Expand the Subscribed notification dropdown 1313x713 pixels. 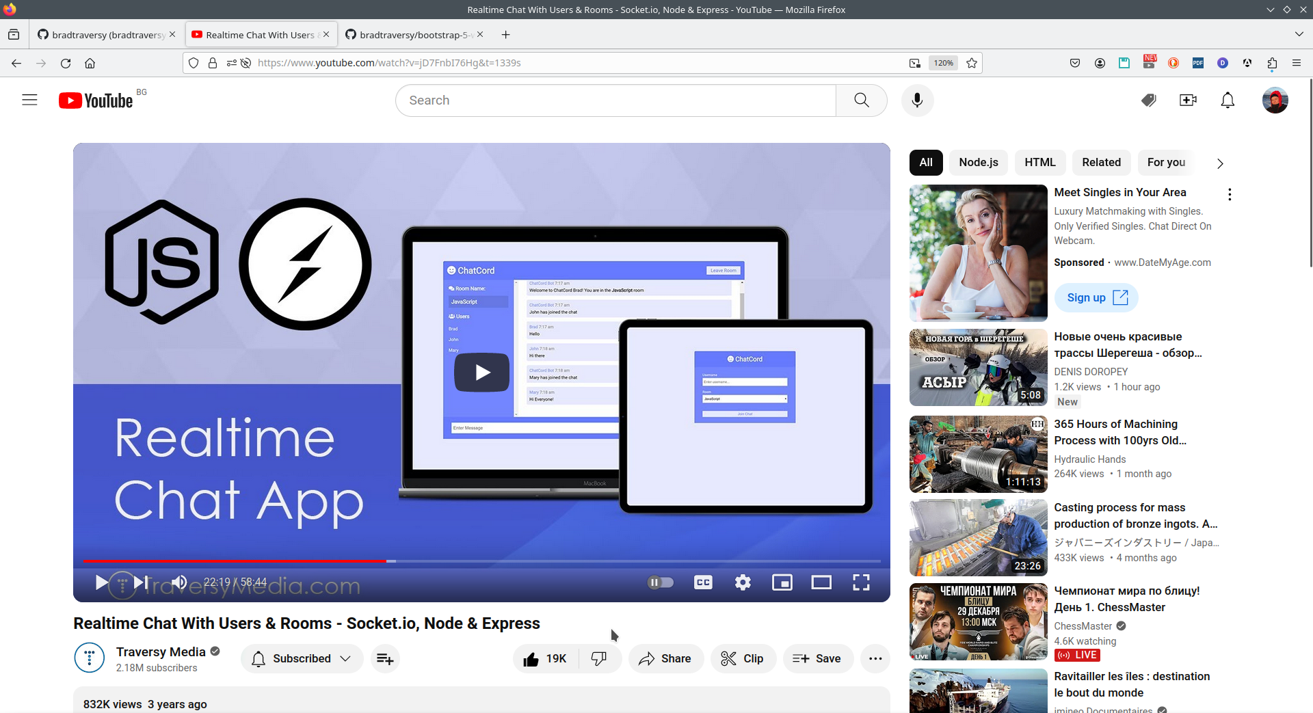coord(302,659)
